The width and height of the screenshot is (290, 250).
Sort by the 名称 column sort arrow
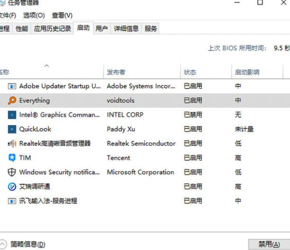point(47,66)
